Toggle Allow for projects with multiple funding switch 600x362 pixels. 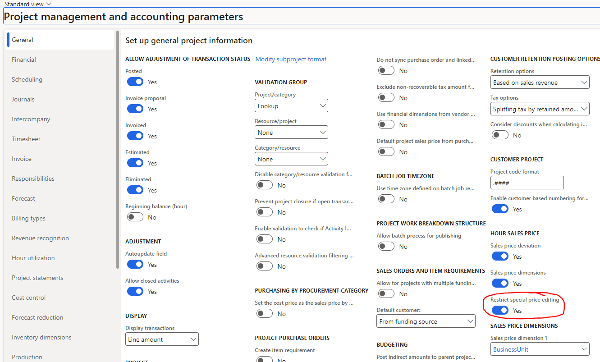[x=386, y=293]
